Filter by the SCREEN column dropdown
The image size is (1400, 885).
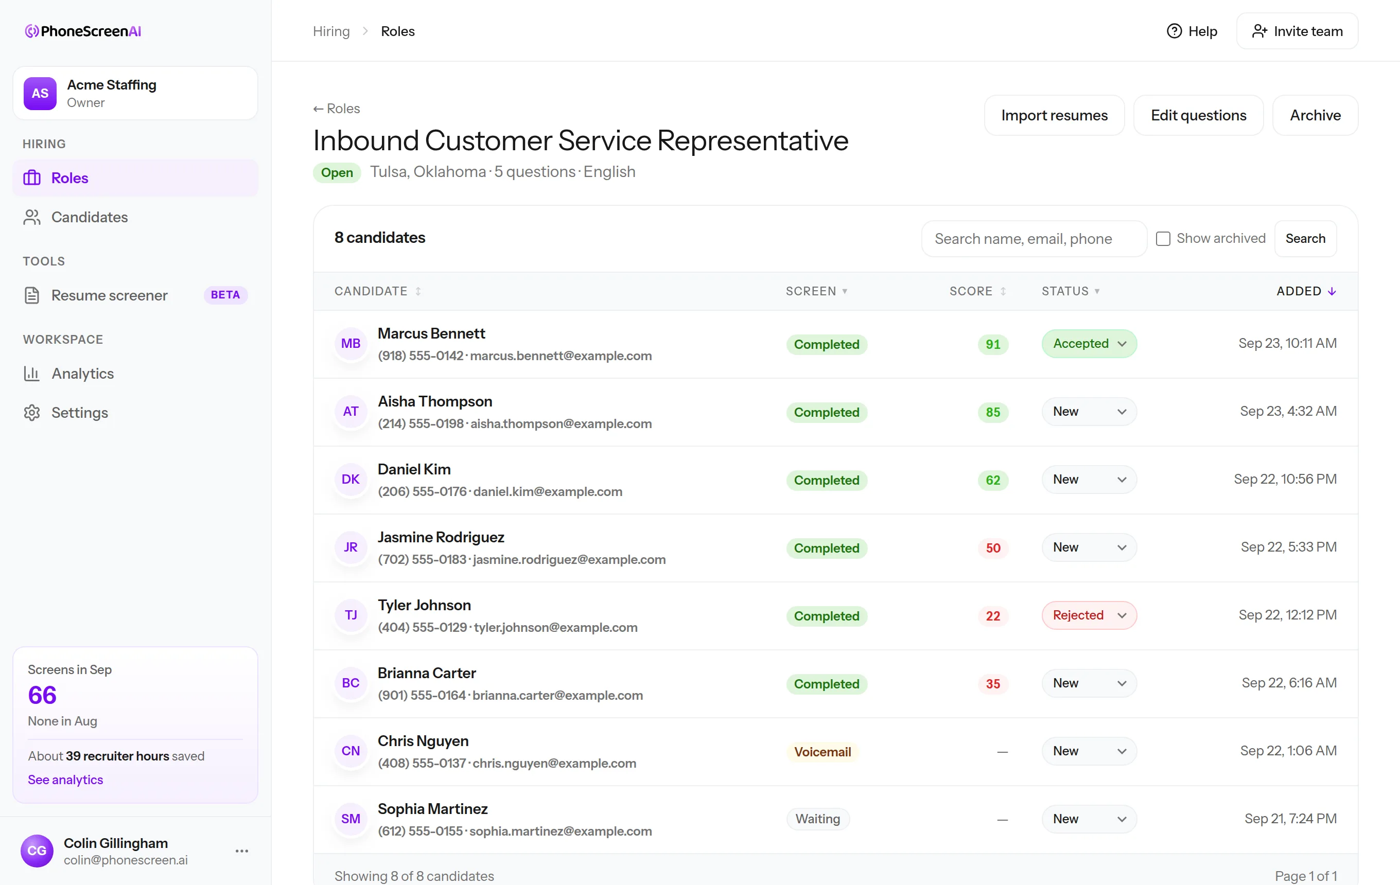817,291
